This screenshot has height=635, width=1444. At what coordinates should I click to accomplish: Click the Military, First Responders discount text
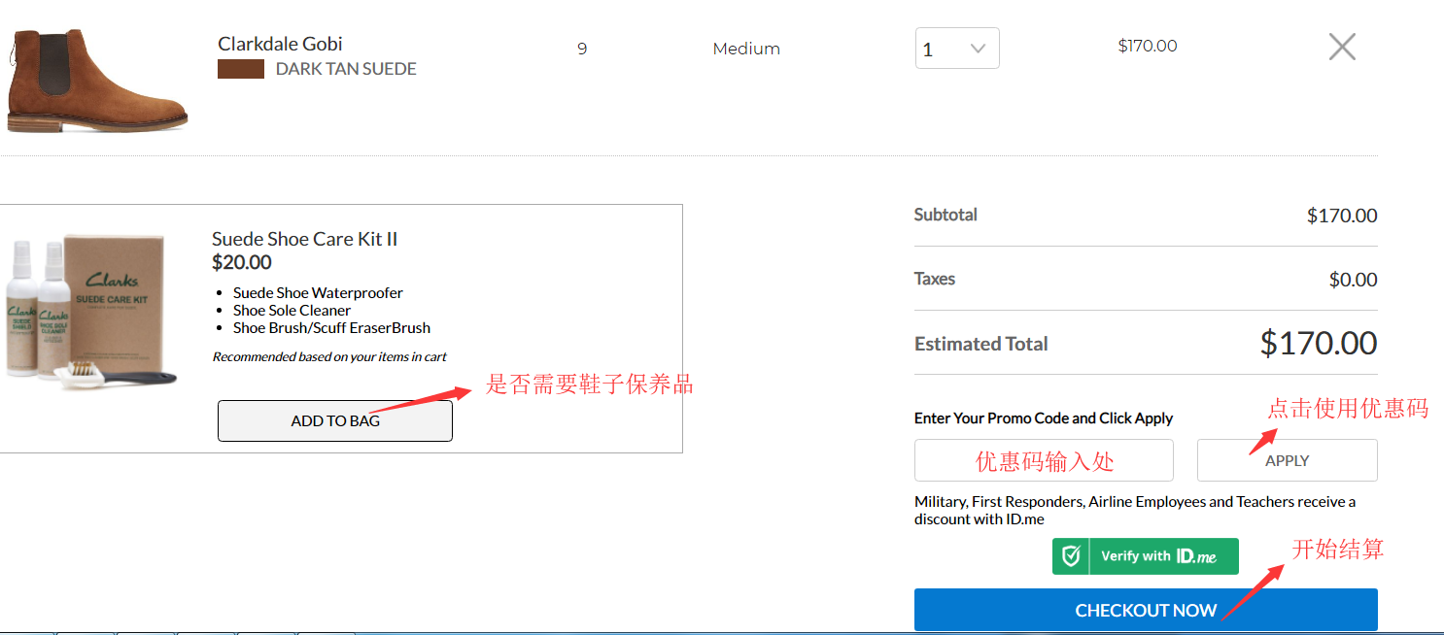coord(1135,510)
